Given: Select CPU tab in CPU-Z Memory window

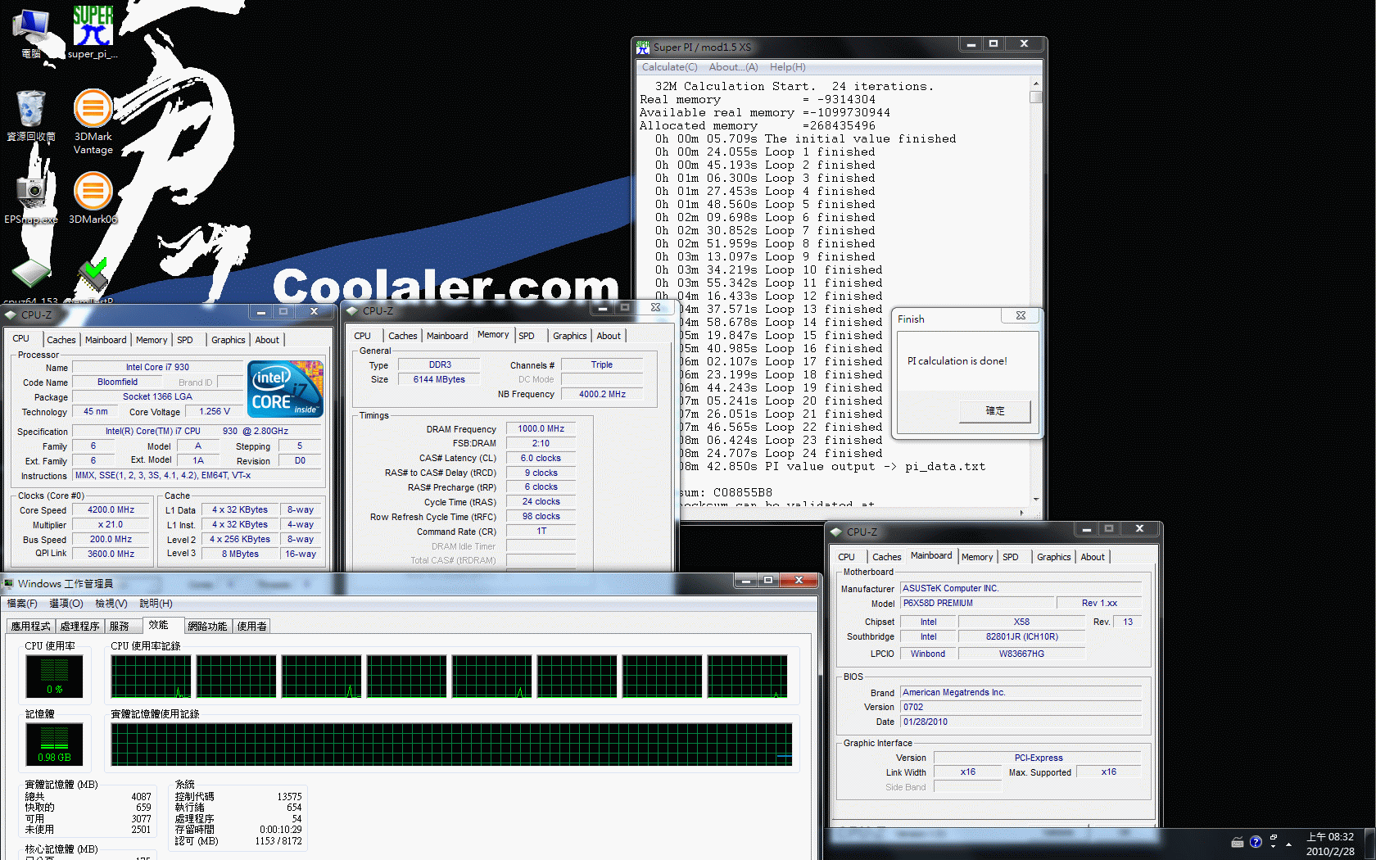Looking at the screenshot, I should [362, 336].
